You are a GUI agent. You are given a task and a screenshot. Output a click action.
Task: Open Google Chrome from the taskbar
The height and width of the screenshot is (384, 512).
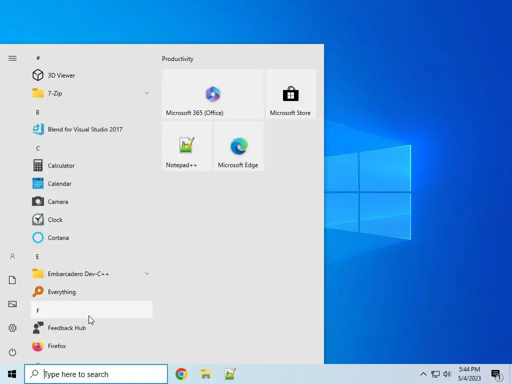pos(181,374)
